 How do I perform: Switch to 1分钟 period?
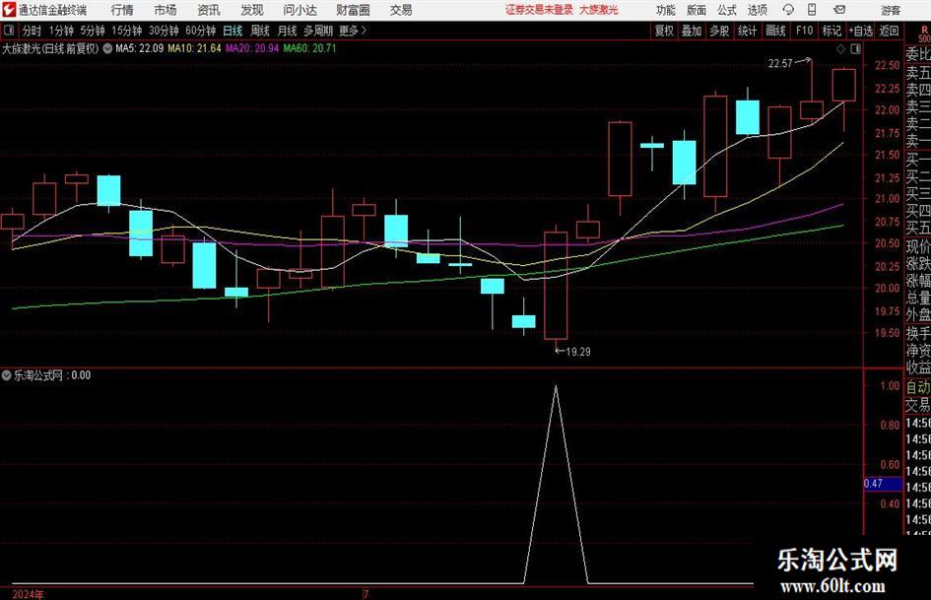tap(61, 31)
